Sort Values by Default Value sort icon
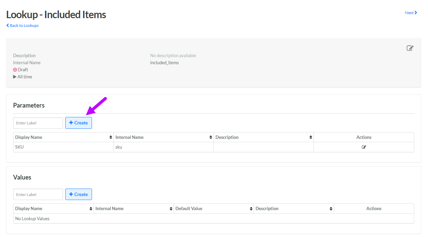The height and width of the screenshot is (237, 428). click(x=251, y=209)
